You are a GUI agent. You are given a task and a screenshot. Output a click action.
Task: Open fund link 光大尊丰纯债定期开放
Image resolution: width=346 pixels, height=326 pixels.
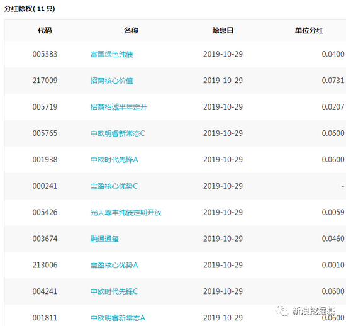[126, 213]
